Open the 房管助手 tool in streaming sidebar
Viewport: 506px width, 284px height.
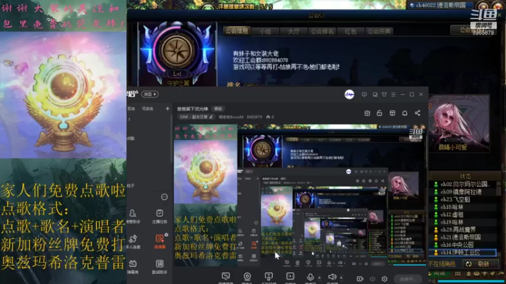133,216
